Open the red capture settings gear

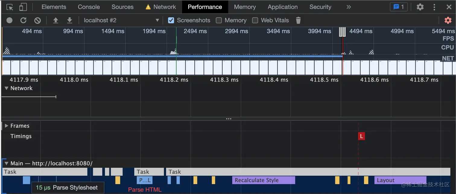pos(448,20)
